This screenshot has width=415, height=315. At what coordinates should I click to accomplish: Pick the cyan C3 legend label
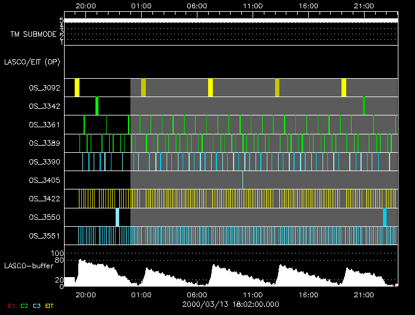[x=37, y=306]
